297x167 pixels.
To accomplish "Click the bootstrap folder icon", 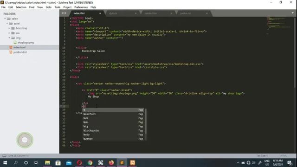I will click(13, 28).
